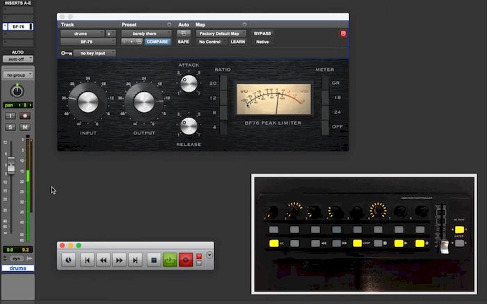Open the Factory Default Map dropdown

pyautogui.click(x=221, y=33)
